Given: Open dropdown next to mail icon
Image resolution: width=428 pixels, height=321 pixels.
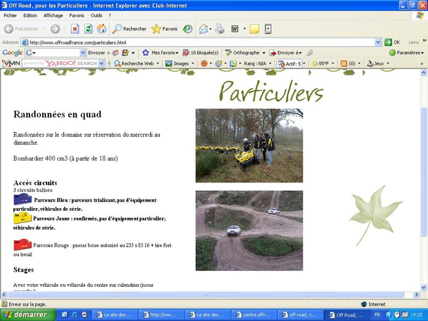Looking at the screenshot, I should coord(210,29).
